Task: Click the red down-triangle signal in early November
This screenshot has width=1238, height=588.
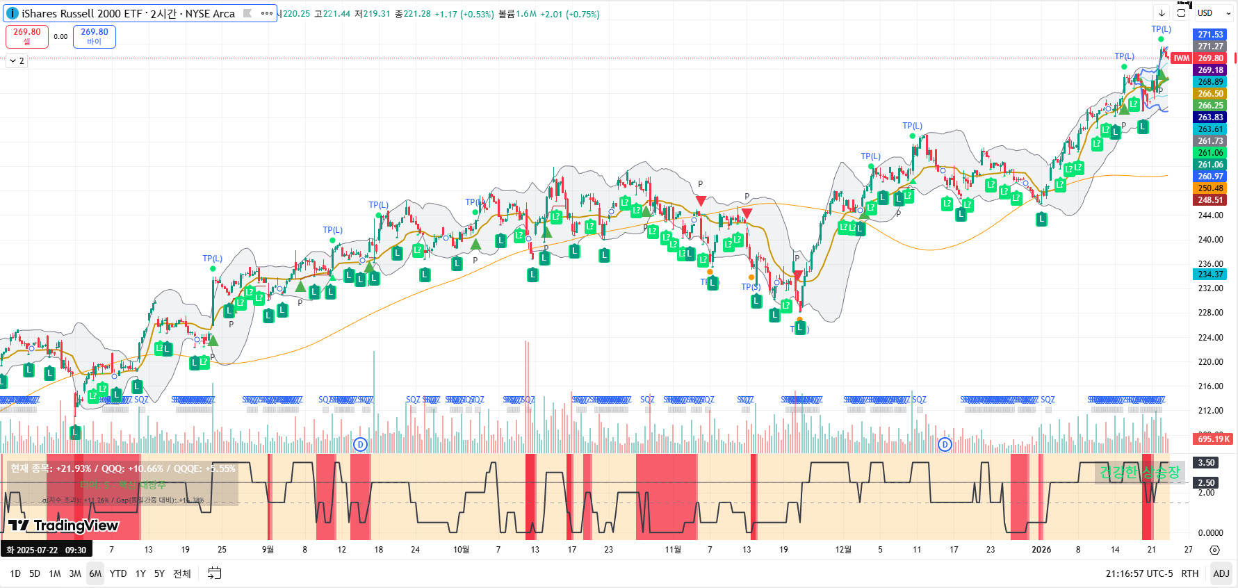Action: [x=701, y=201]
